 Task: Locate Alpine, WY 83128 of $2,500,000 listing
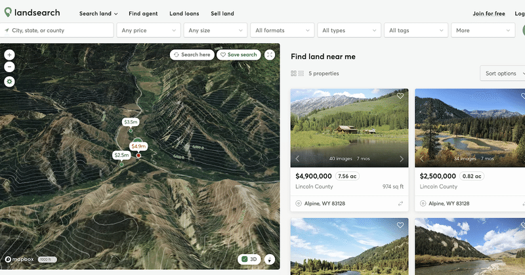click(423, 203)
